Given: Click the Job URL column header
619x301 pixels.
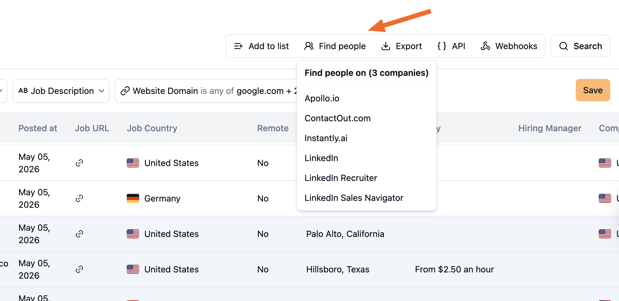Looking at the screenshot, I should [92, 128].
